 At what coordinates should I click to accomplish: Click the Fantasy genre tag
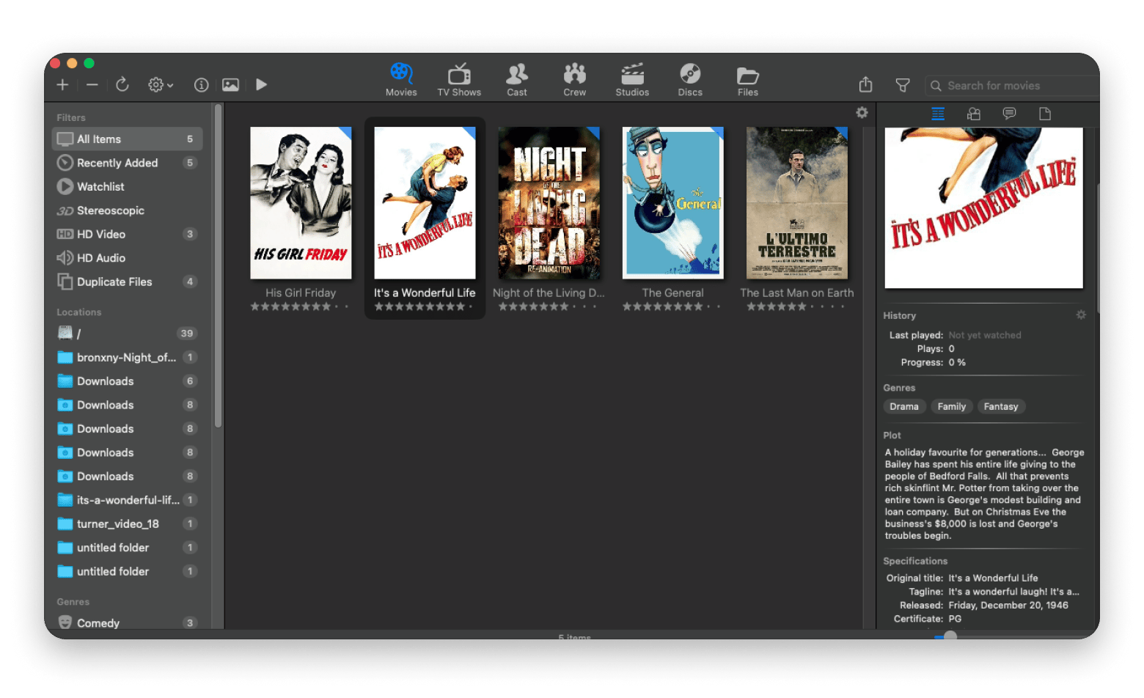point(1001,406)
